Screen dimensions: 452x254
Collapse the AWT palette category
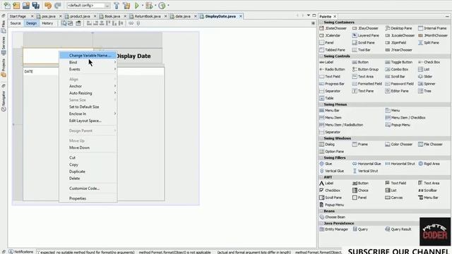321,177
